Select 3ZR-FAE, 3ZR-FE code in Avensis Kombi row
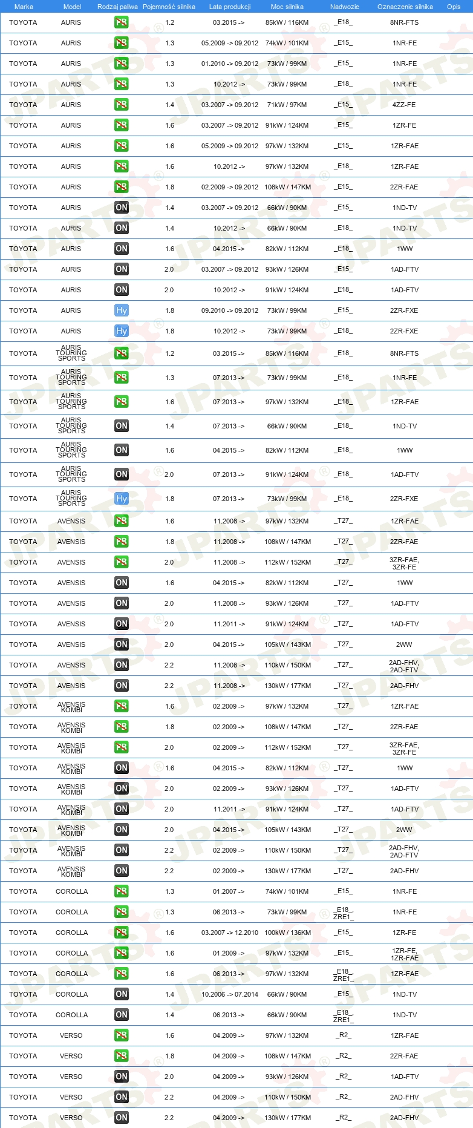 click(405, 747)
